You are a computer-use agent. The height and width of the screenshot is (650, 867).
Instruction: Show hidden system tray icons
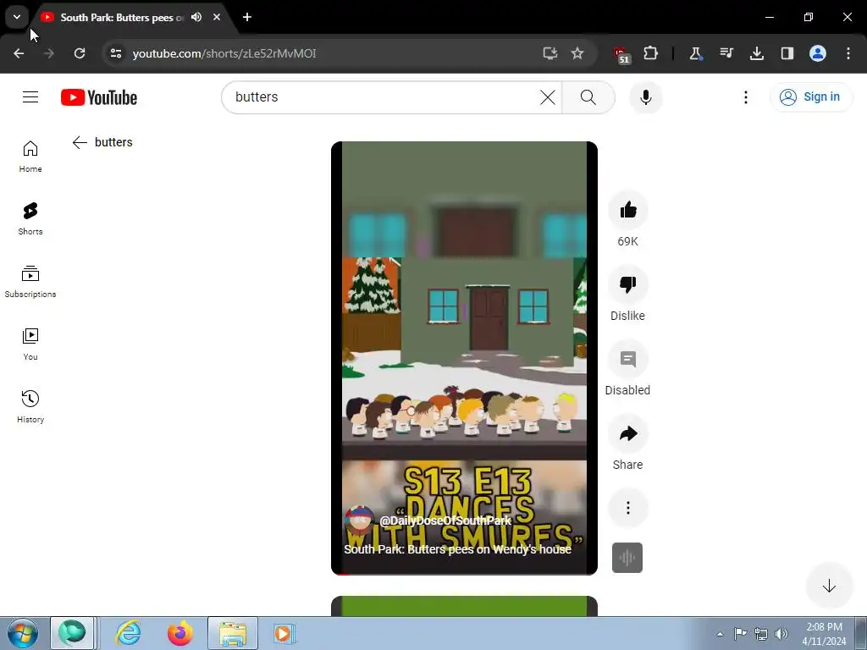[720, 634]
